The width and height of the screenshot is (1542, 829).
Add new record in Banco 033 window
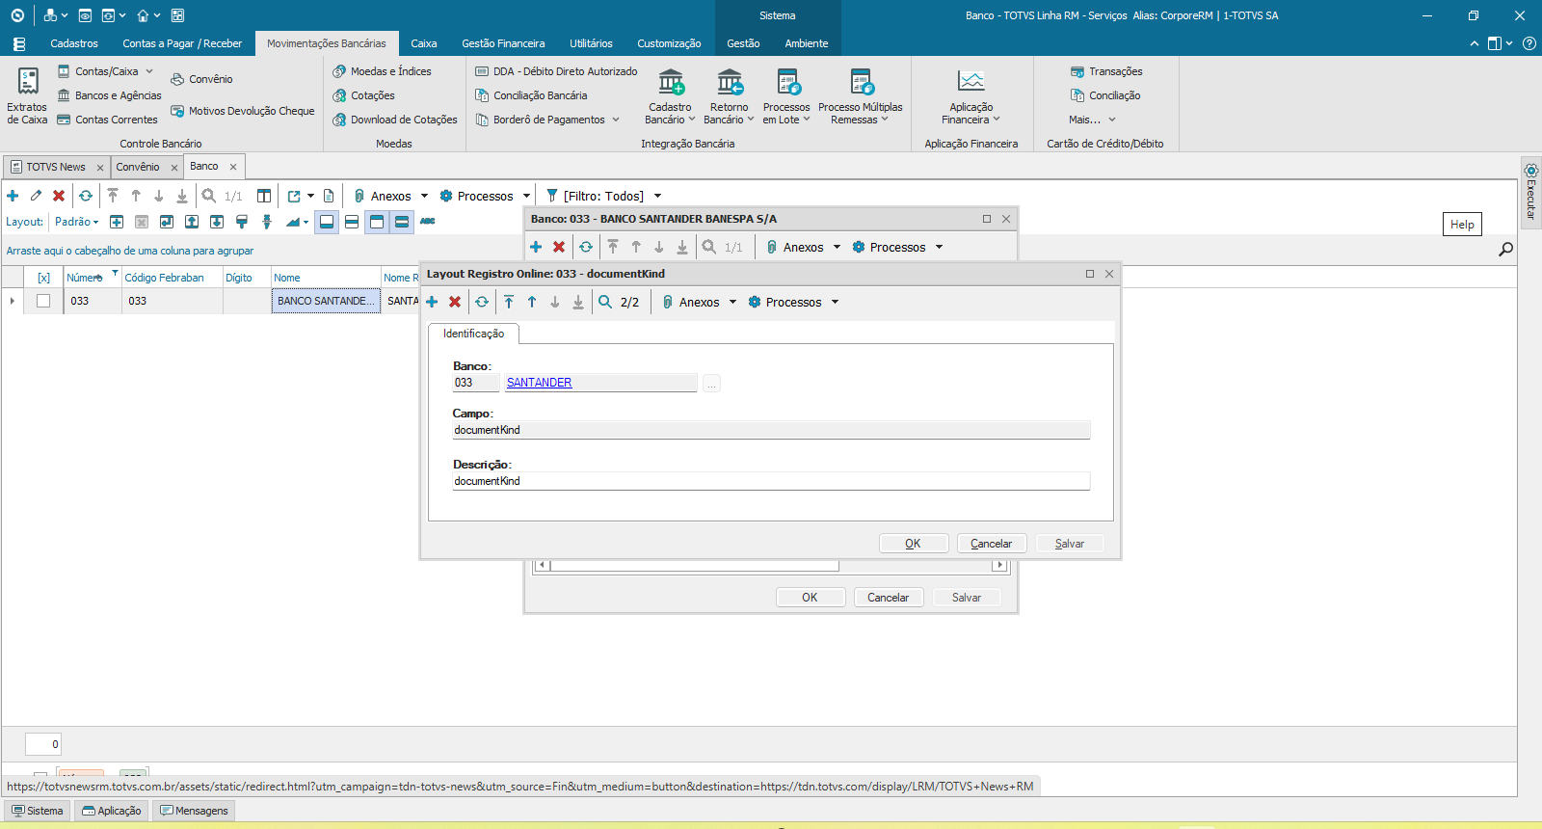[536, 247]
